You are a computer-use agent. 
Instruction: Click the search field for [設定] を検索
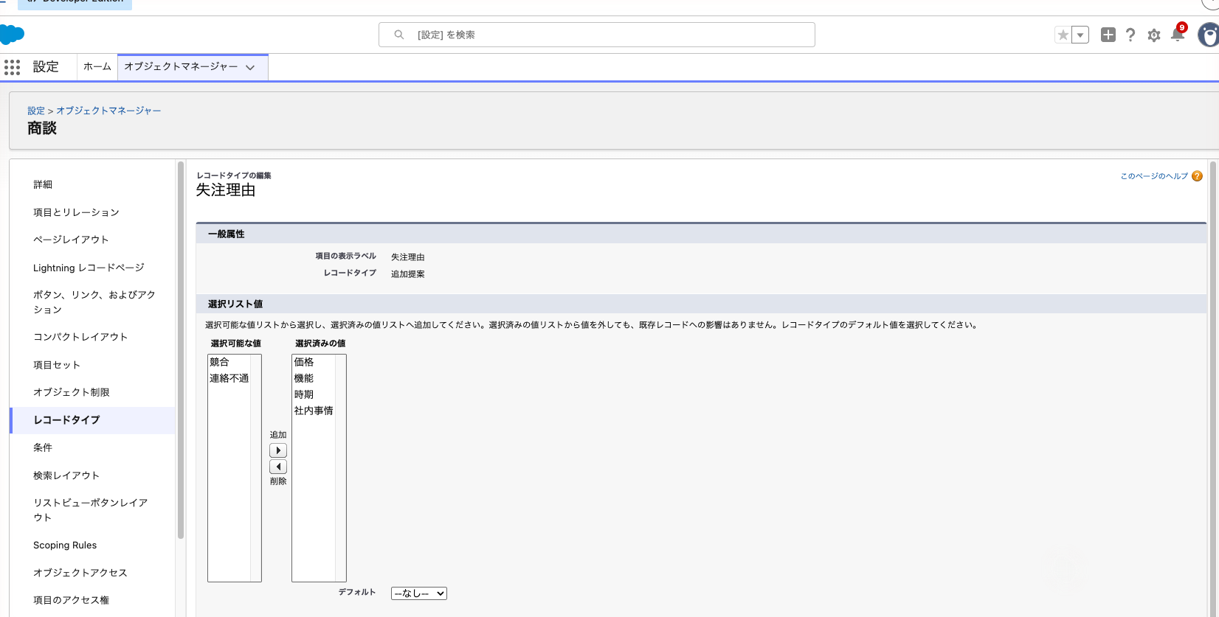pos(597,35)
